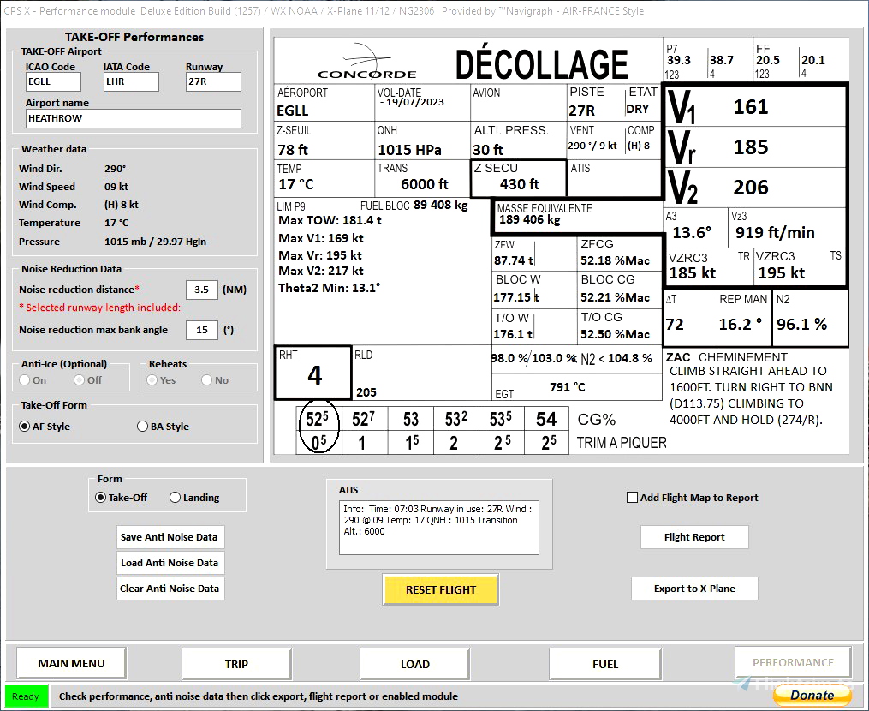The image size is (869, 711).
Task: Generate the Flight Report
Action: coord(694,537)
